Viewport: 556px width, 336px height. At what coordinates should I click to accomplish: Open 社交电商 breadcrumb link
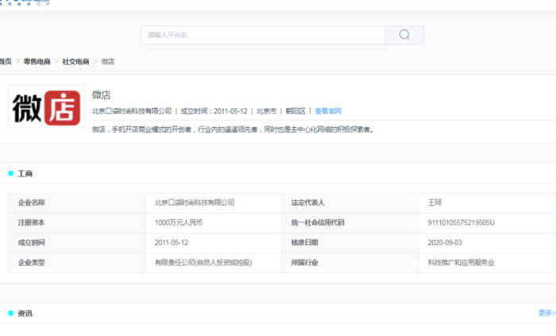[75, 62]
